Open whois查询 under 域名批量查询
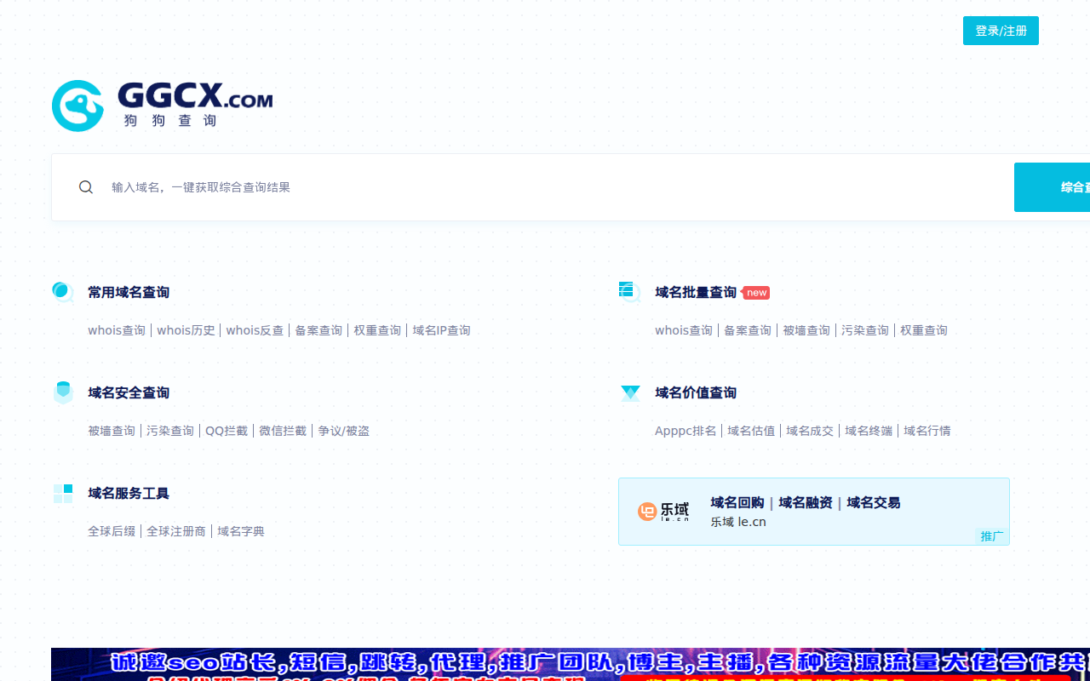The height and width of the screenshot is (681, 1090). click(684, 330)
